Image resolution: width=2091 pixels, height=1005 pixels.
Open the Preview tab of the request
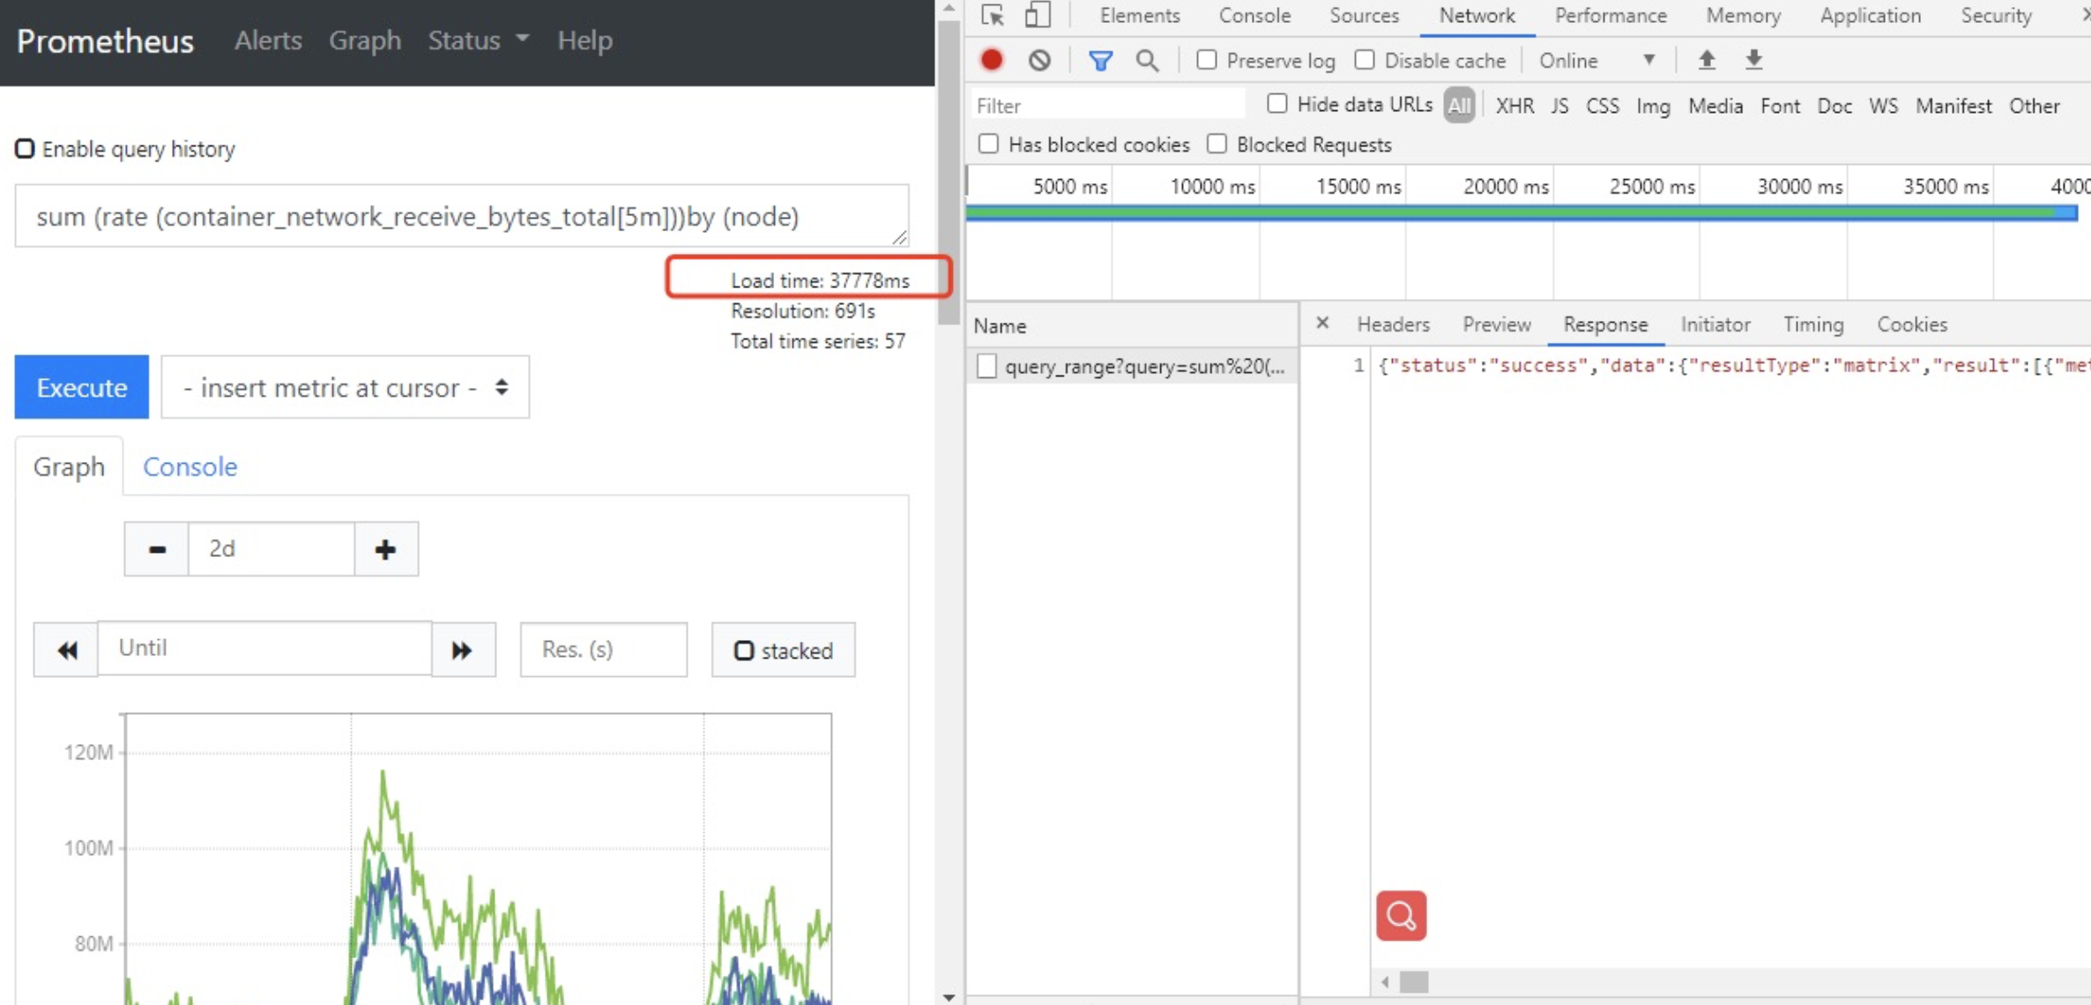point(1496,324)
